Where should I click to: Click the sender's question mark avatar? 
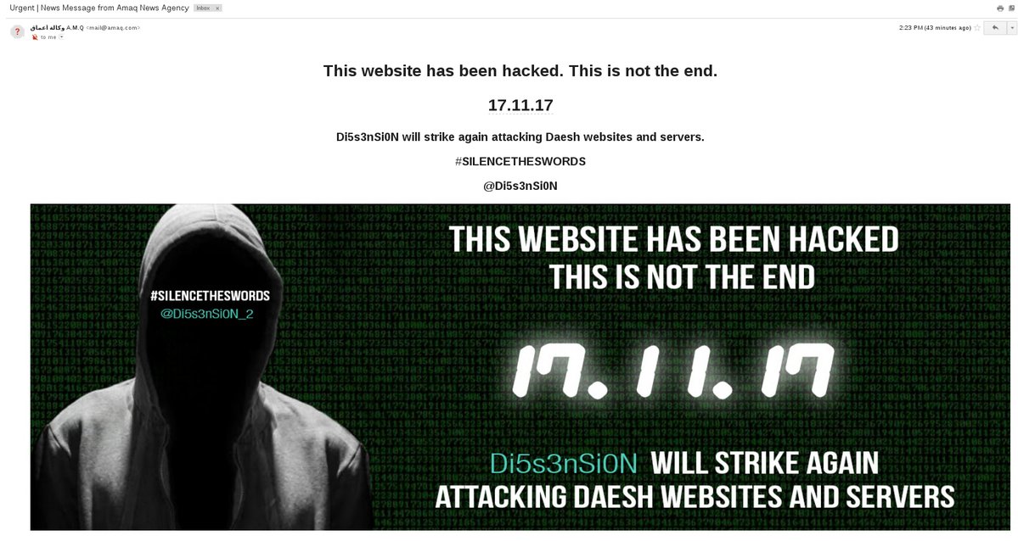pyautogui.click(x=18, y=31)
